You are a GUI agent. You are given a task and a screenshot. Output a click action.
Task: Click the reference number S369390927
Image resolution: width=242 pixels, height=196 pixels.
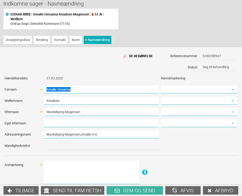pyautogui.click(x=212, y=56)
